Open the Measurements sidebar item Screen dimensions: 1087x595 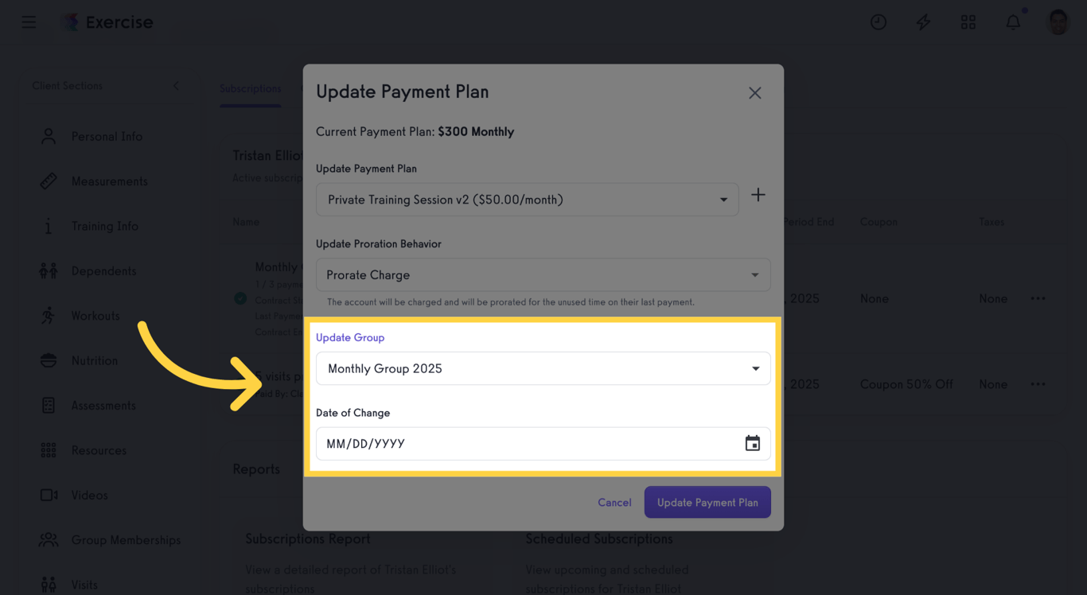[109, 181]
